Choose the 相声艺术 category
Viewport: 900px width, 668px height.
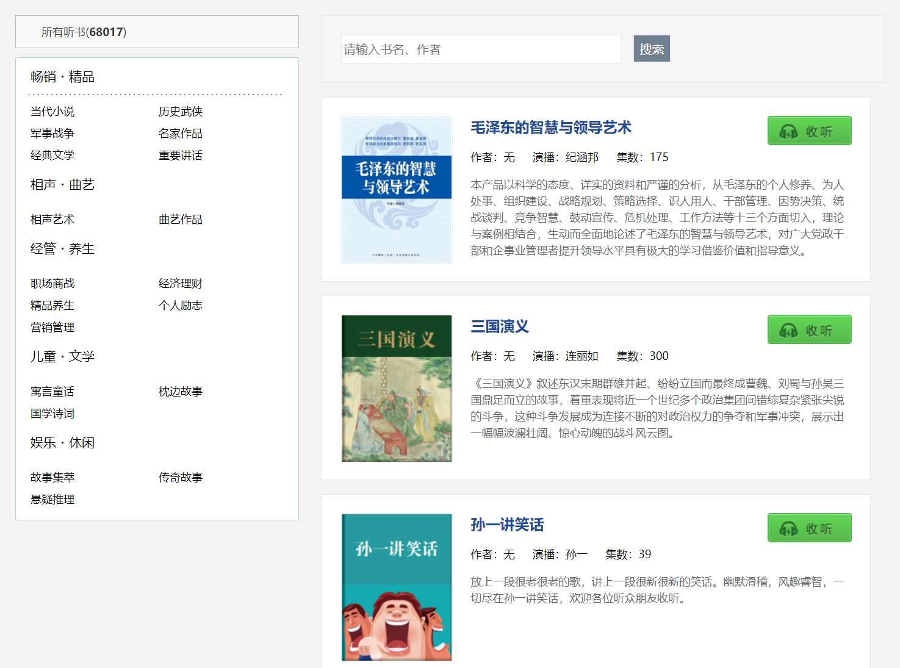pos(52,220)
